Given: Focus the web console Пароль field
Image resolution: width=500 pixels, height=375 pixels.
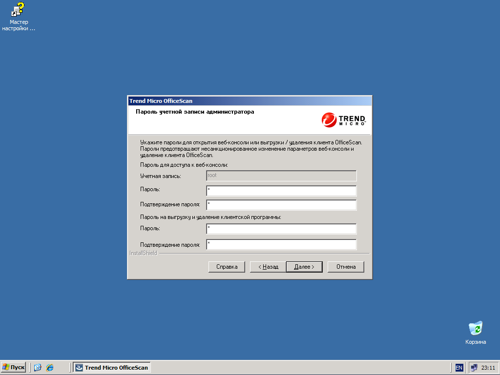Looking at the screenshot, I should pyautogui.click(x=281, y=191).
